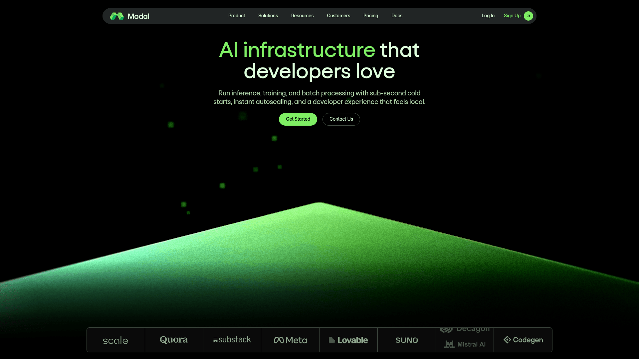Select the Meta infinity logo

point(280,340)
